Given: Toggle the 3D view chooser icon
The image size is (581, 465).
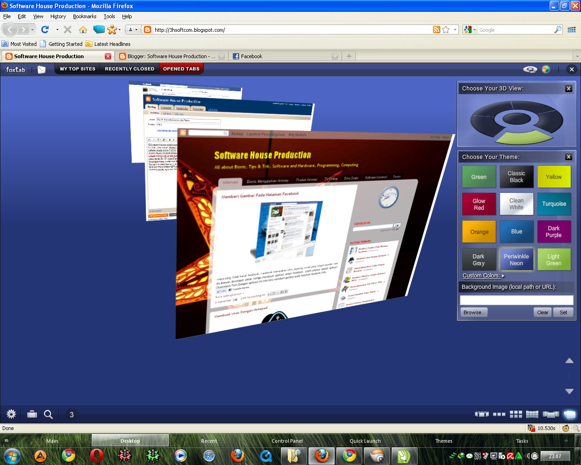Looking at the screenshot, I should point(530,69).
